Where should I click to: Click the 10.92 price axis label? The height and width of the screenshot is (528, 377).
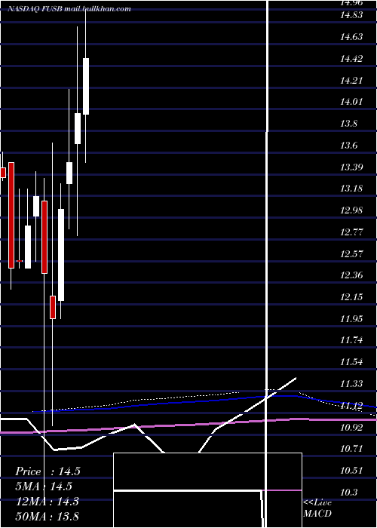pos(351,428)
